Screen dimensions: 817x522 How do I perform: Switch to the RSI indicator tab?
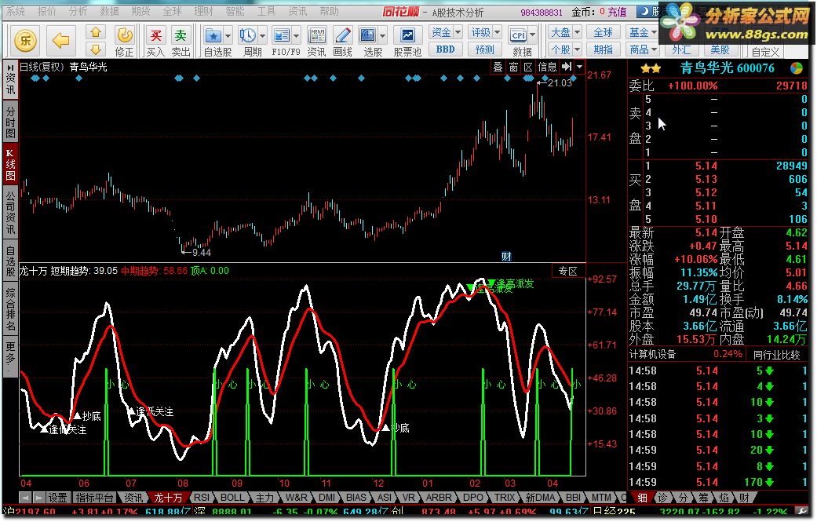(202, 498)
